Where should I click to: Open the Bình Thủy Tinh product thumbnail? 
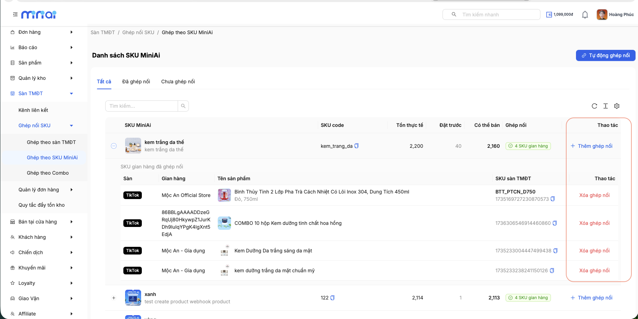224,195
